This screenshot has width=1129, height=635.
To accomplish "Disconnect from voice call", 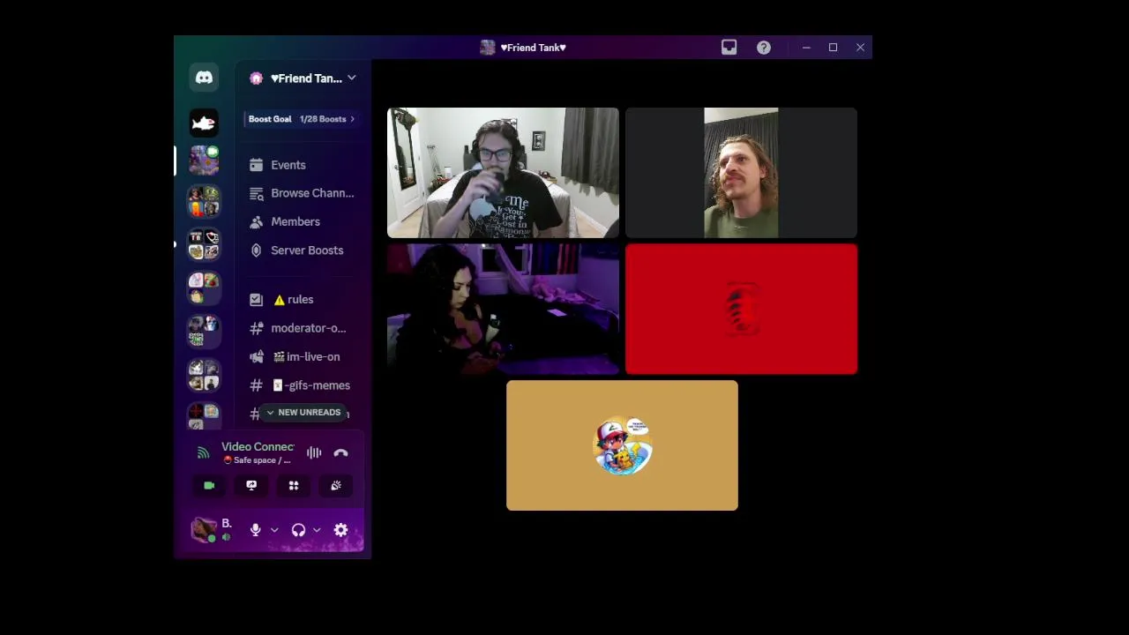I will tap(341, 453).
